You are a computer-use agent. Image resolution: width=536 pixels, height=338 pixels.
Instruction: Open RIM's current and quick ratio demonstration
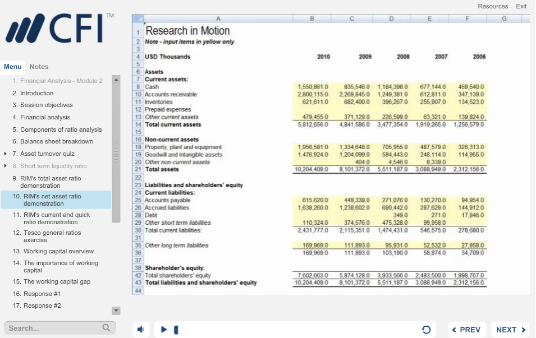pyautogui.click(x=51, y=218)
